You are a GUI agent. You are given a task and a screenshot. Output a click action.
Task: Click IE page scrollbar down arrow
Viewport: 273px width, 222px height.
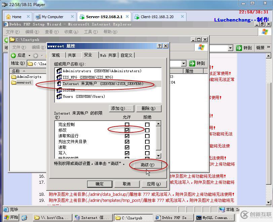coord(269,202)
